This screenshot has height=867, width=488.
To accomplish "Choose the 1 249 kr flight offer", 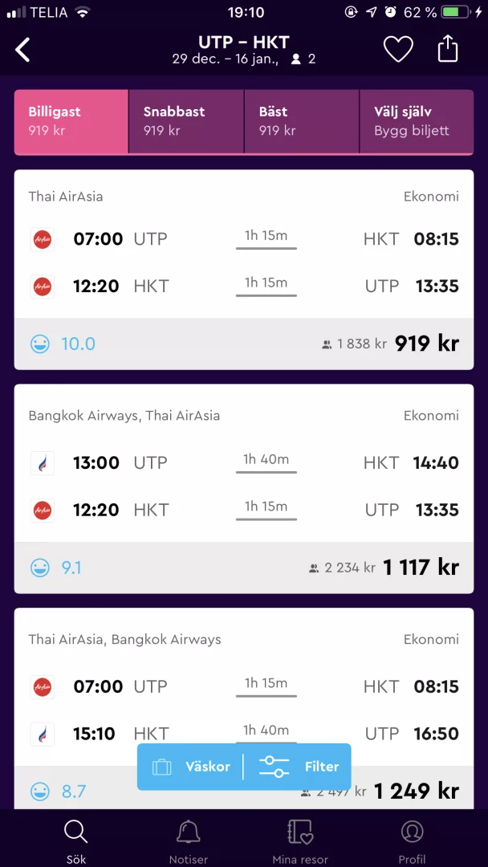I will pyautogui.click(x=417, y=791).
